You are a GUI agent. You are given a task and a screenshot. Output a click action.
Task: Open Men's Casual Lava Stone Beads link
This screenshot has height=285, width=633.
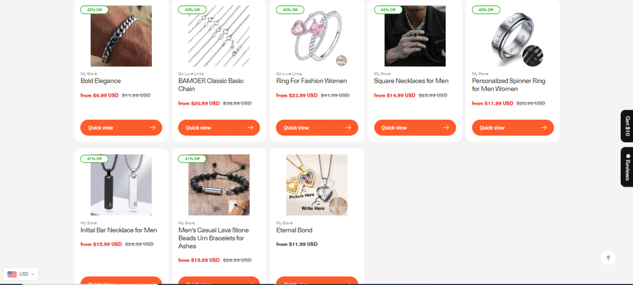click(214, 238)
